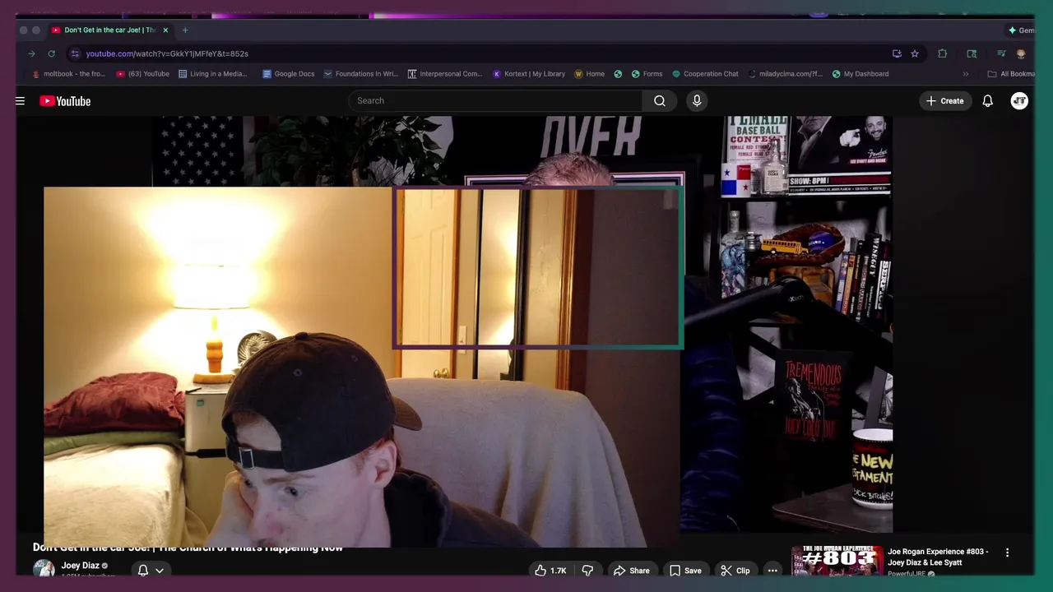Open the subscription notification bell dropdown
Image resolution: width=1053 pixels, height=592 pixels.
coord(151,571)
